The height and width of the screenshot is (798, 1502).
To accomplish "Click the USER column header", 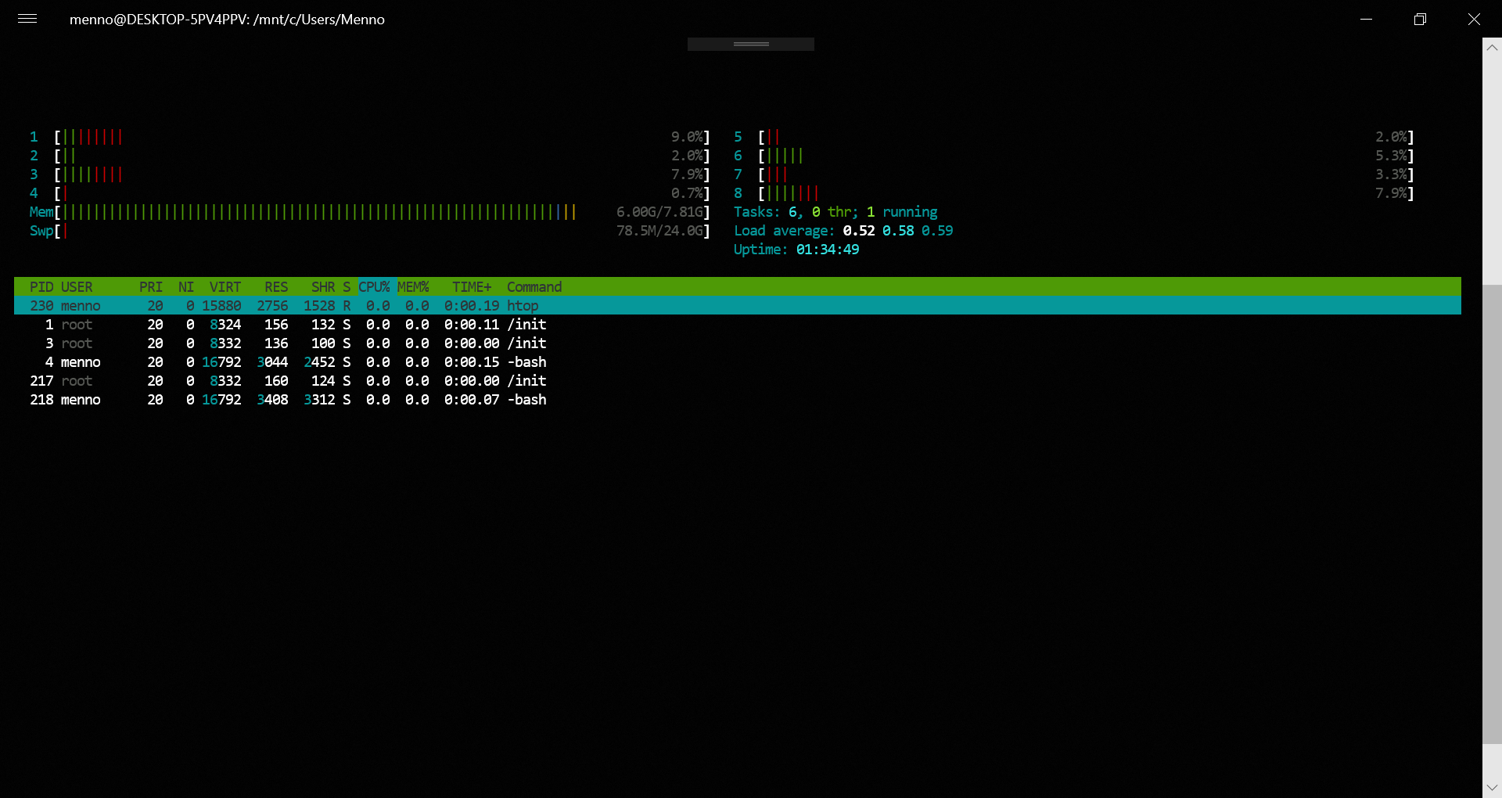I will tap(76, 286).
